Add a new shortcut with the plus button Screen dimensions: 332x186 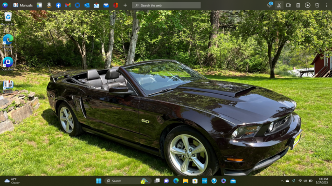125,5
